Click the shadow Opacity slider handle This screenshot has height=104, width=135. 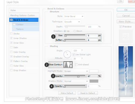[65, 86]
